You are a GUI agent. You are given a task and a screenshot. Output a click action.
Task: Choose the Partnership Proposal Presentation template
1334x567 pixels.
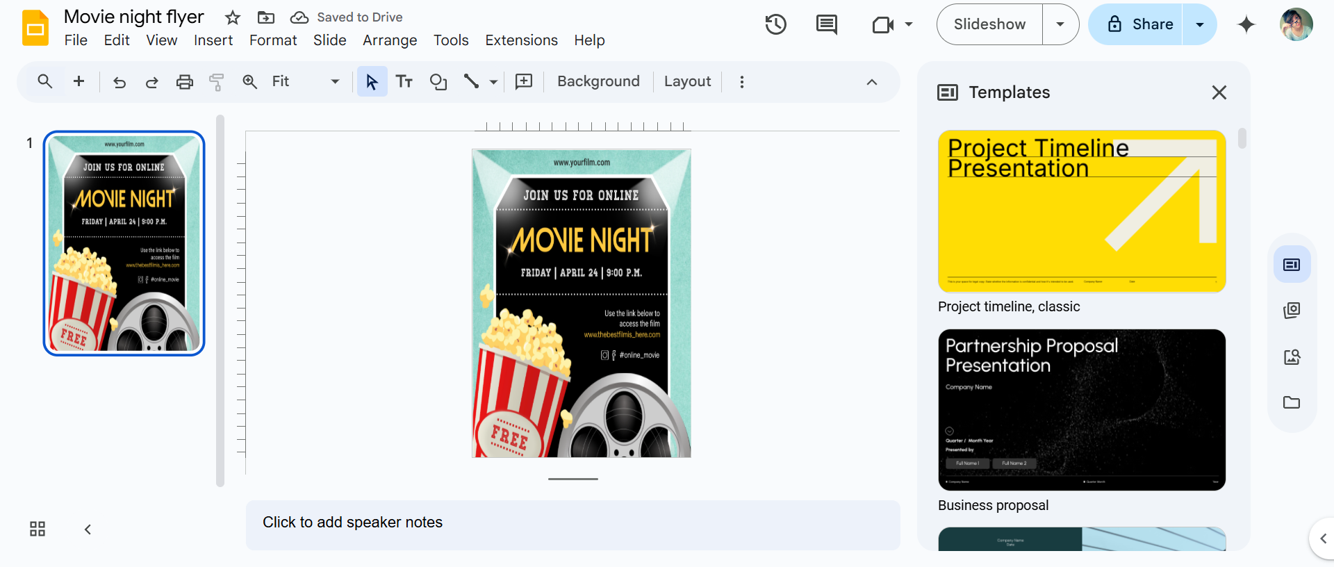pyautogui.click(x=1082, y=410)
